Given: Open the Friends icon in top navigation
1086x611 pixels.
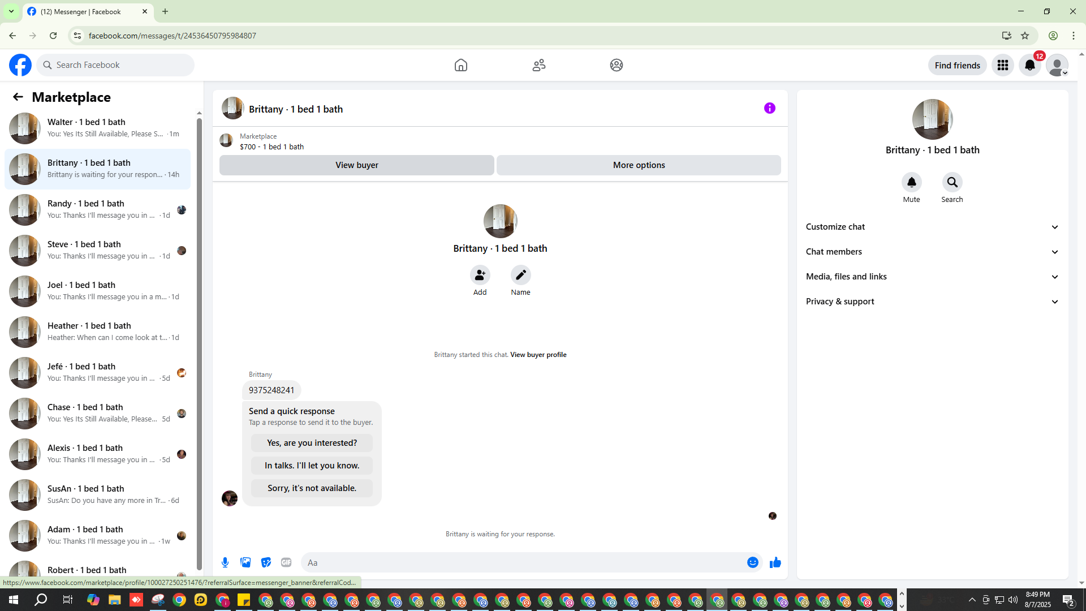Looking at the screenshot, I should tap(539, 65).
